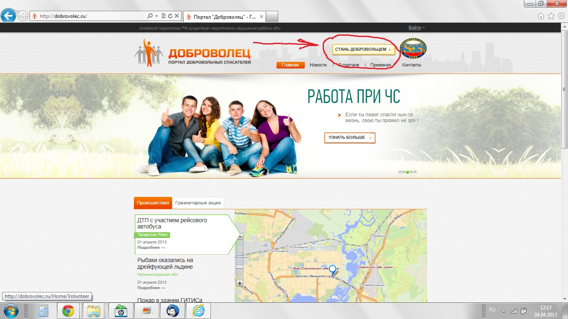Viewport: 568px width, 319px height.
Task: Open Windows Explorer from the taskbar
Action: click(93, 311)
